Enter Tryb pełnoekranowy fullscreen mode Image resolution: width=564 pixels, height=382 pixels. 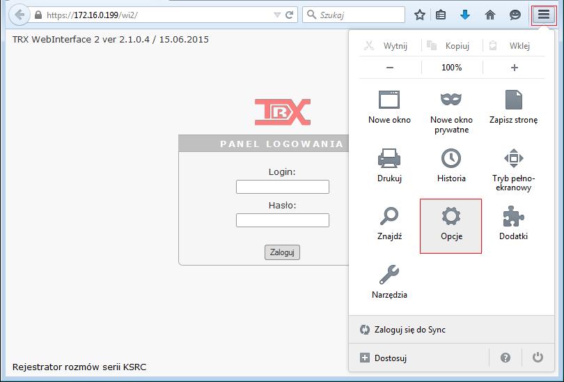tap(513, 169)
